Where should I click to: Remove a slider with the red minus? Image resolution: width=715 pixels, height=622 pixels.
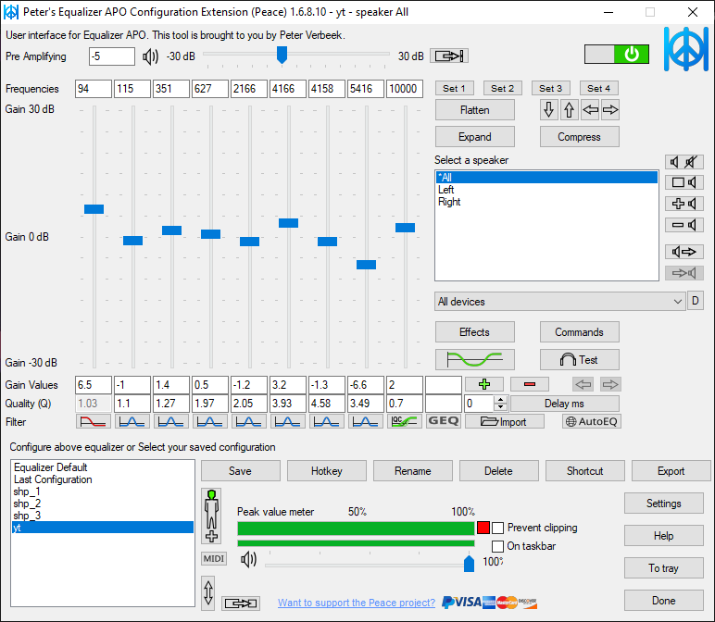[530, 384]
